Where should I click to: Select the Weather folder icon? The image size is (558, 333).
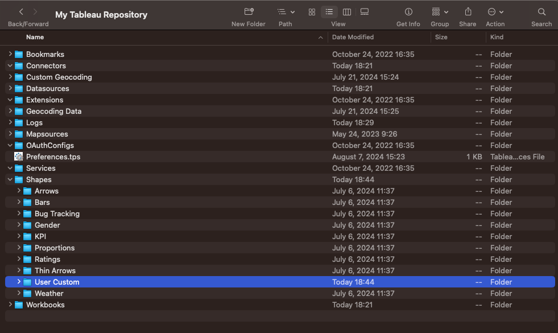(x=27, y=294)
